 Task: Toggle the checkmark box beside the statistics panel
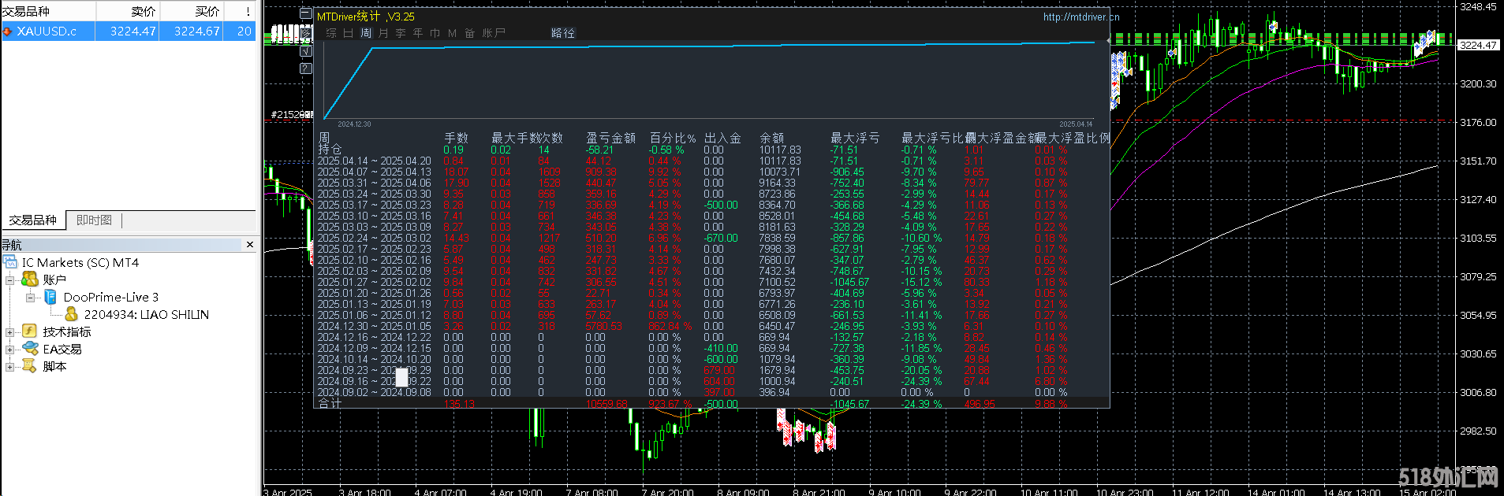point(306,51)
